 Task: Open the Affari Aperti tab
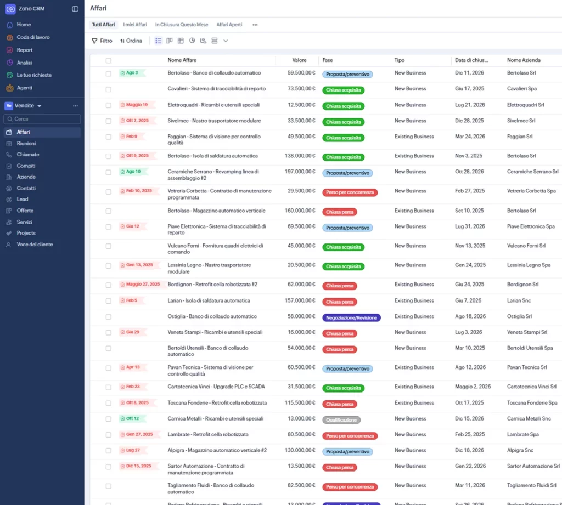pos(229,25)
